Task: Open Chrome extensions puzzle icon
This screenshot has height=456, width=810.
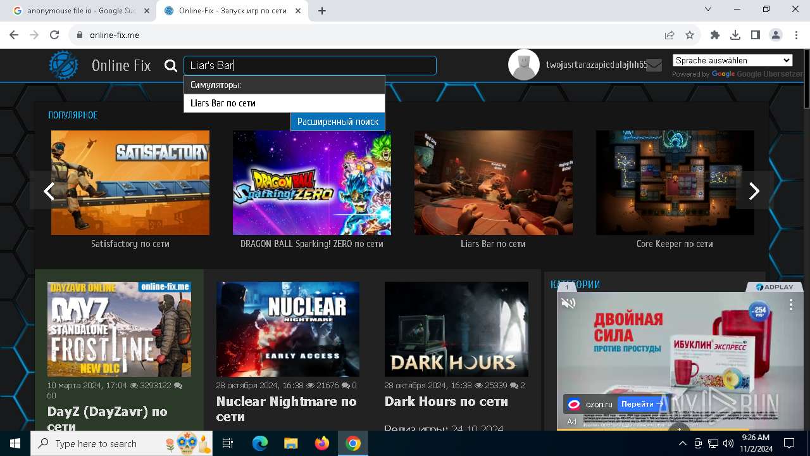Action: 715,35
